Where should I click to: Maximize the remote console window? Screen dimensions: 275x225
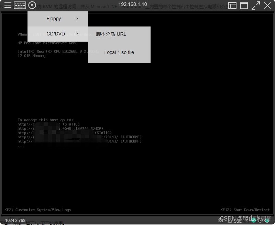point(244,6)
